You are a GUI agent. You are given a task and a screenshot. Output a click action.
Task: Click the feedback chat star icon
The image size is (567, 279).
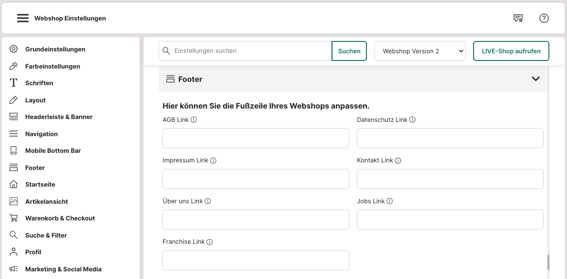coord(518,18)
